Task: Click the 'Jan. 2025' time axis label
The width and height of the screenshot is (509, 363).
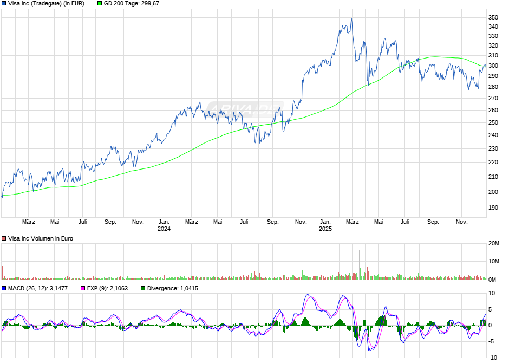Action: (x=325, y=225)
